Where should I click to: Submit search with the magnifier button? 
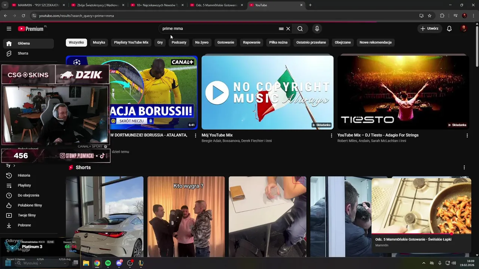[300, 29]
